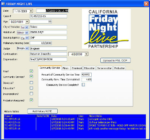Open the 4/2/2008 continuation date dropdown
The width and height of the screenshot is (150, 140).
[87, 54]
